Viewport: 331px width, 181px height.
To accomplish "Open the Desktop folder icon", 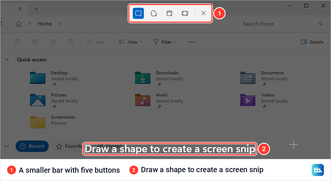I will pyautogui.click(x=38, y=78).
